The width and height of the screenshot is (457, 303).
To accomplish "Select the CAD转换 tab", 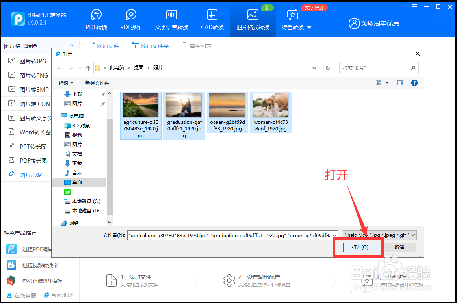I will tap(212, 20).
